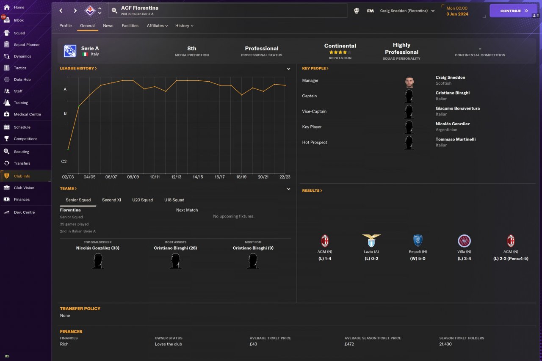Viewport: 542px width, 361px height.
Task: Expand the Affiliates dropdown
Action: [157, 26]
